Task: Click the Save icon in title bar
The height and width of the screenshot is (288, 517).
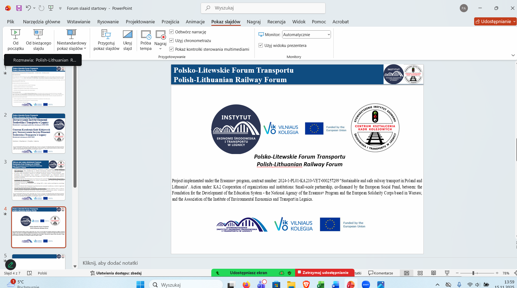Action: coord(19,8)
